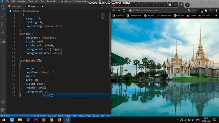Screen dimensions: 219x123
Task: Click the address bar URL
Action: 146,11
